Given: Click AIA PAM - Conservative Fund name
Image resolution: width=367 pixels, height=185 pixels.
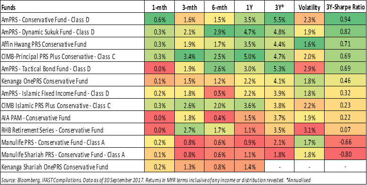Looking at the screenshot, I should coord(36,118).
